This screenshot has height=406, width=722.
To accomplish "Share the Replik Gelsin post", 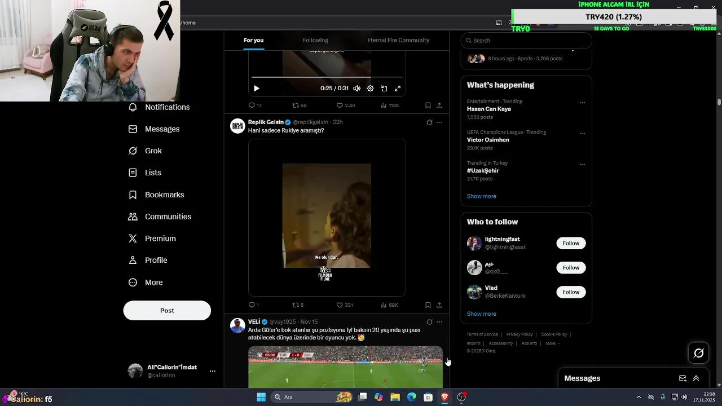I will click(439, 305).
